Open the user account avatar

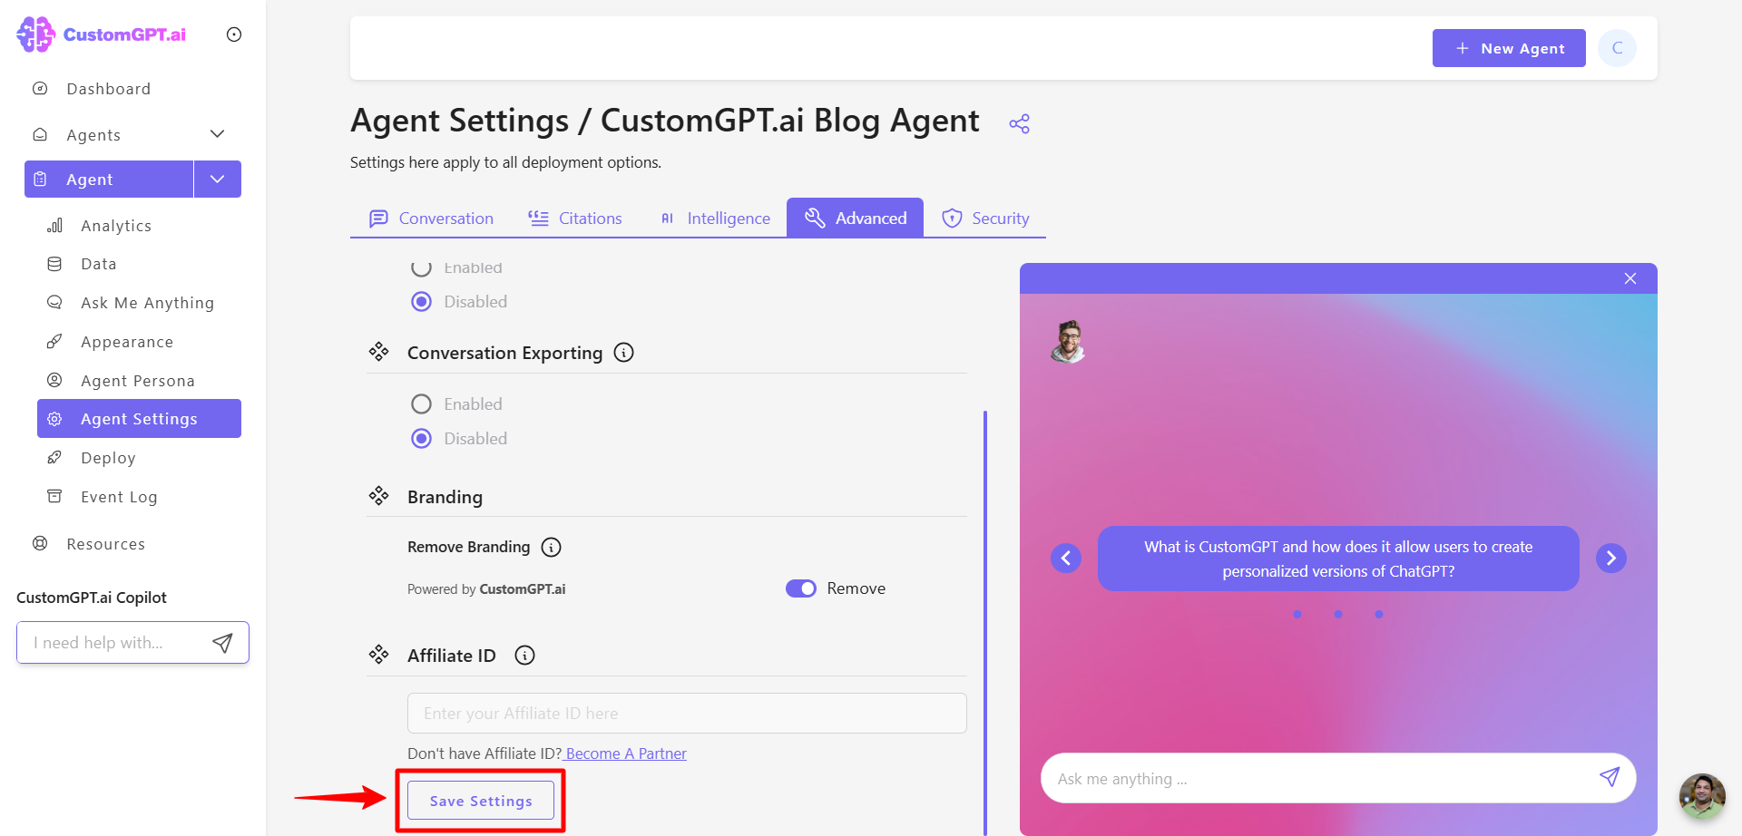pos(1618,48)
